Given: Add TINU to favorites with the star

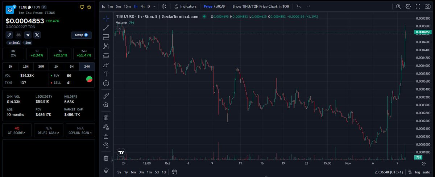Looking at the screenshot, I should [x=89, y=7].
